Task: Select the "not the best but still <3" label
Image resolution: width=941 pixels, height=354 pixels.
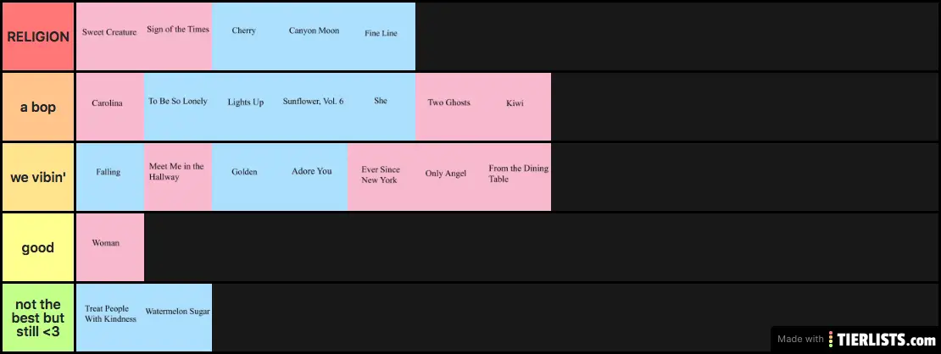Action: coord(37,318)
